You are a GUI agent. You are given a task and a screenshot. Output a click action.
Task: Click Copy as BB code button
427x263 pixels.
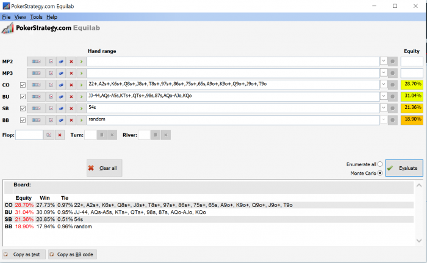[x=73, y=254]
